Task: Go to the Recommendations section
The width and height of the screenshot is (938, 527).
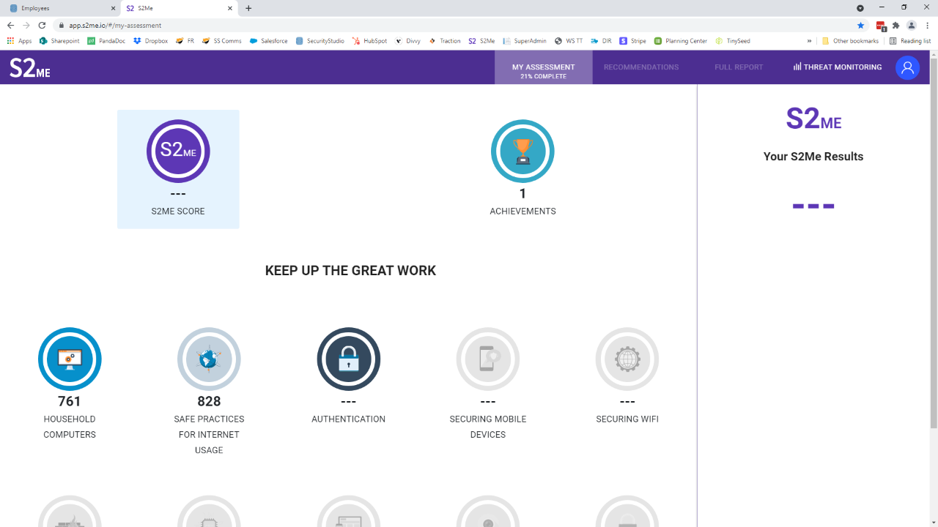Action: pos(641,67)
